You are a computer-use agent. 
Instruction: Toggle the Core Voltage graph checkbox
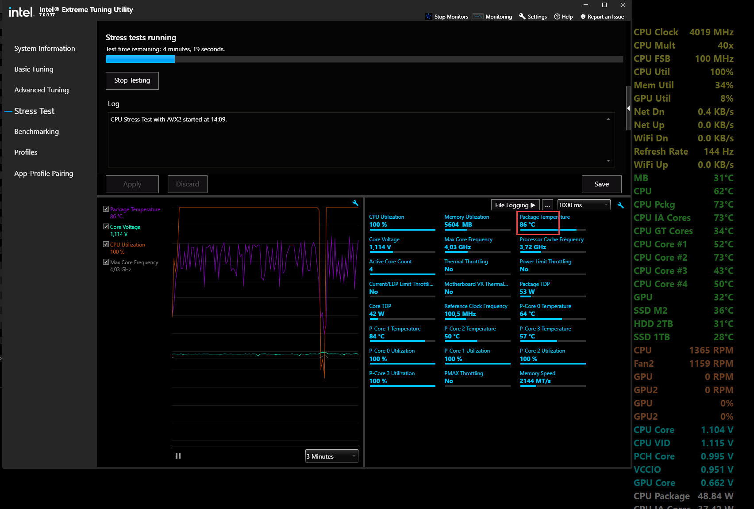106,227
